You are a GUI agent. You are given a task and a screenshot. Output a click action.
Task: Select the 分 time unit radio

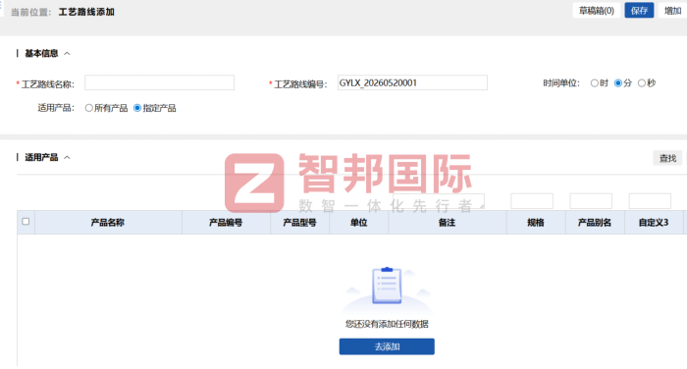(x=617, y=82)
